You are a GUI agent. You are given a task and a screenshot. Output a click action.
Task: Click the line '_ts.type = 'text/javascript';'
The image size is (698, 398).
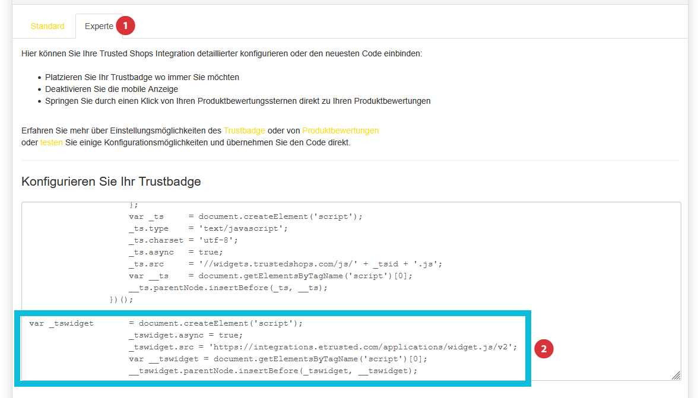tap(208, 228)
